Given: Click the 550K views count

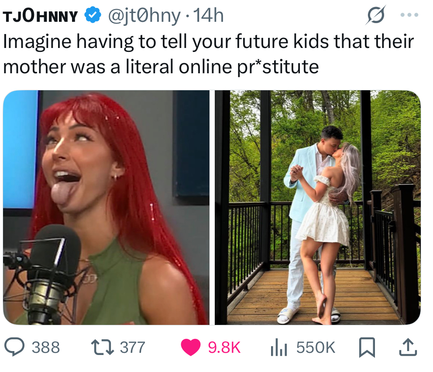Looking at the screenshot, I should coord(316,347).
